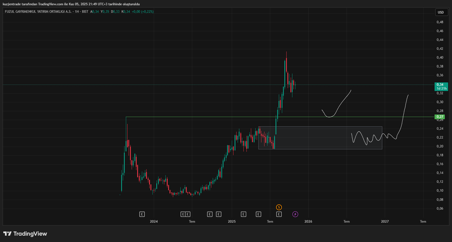Click the 0,06 price axis label

(x=440, y=208)
